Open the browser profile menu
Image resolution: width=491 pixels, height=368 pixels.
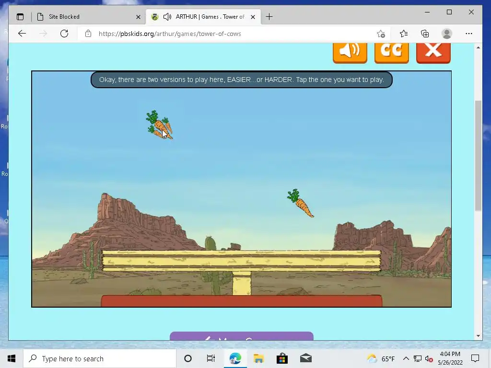447,34
